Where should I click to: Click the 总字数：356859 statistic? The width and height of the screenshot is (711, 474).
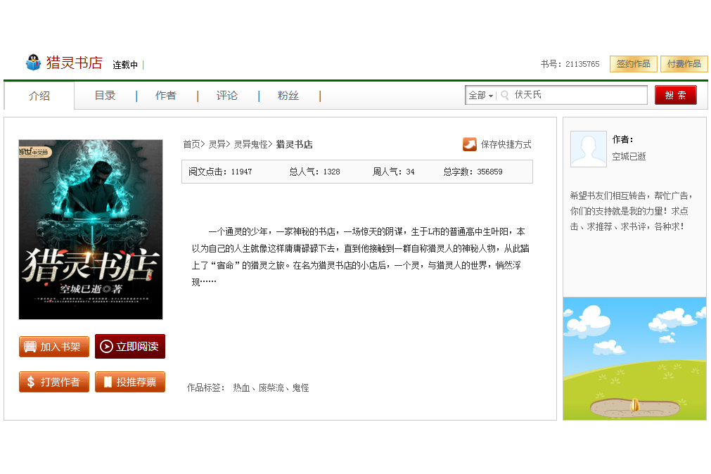pyautogui.click(x=473, y=172)
